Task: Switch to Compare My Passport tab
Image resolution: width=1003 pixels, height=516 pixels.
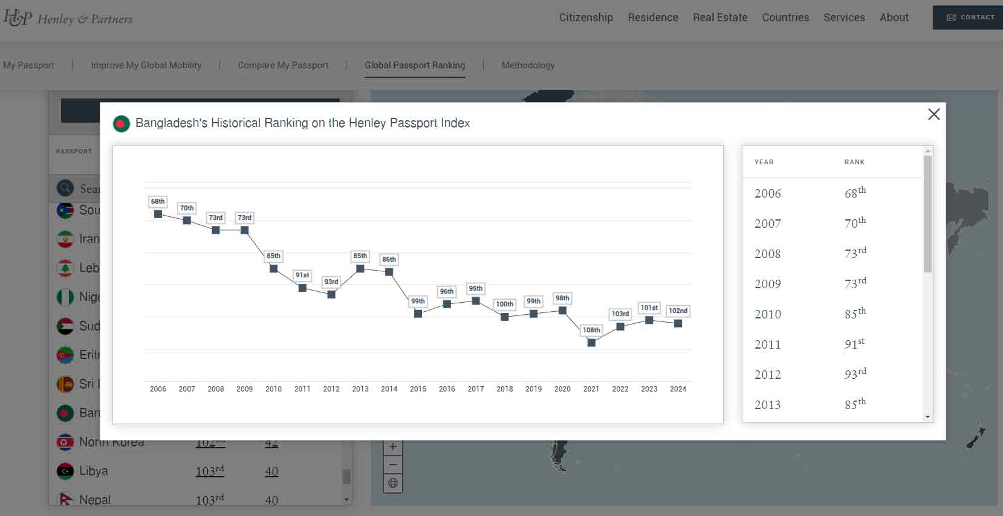Action: [x=283, y=65]
